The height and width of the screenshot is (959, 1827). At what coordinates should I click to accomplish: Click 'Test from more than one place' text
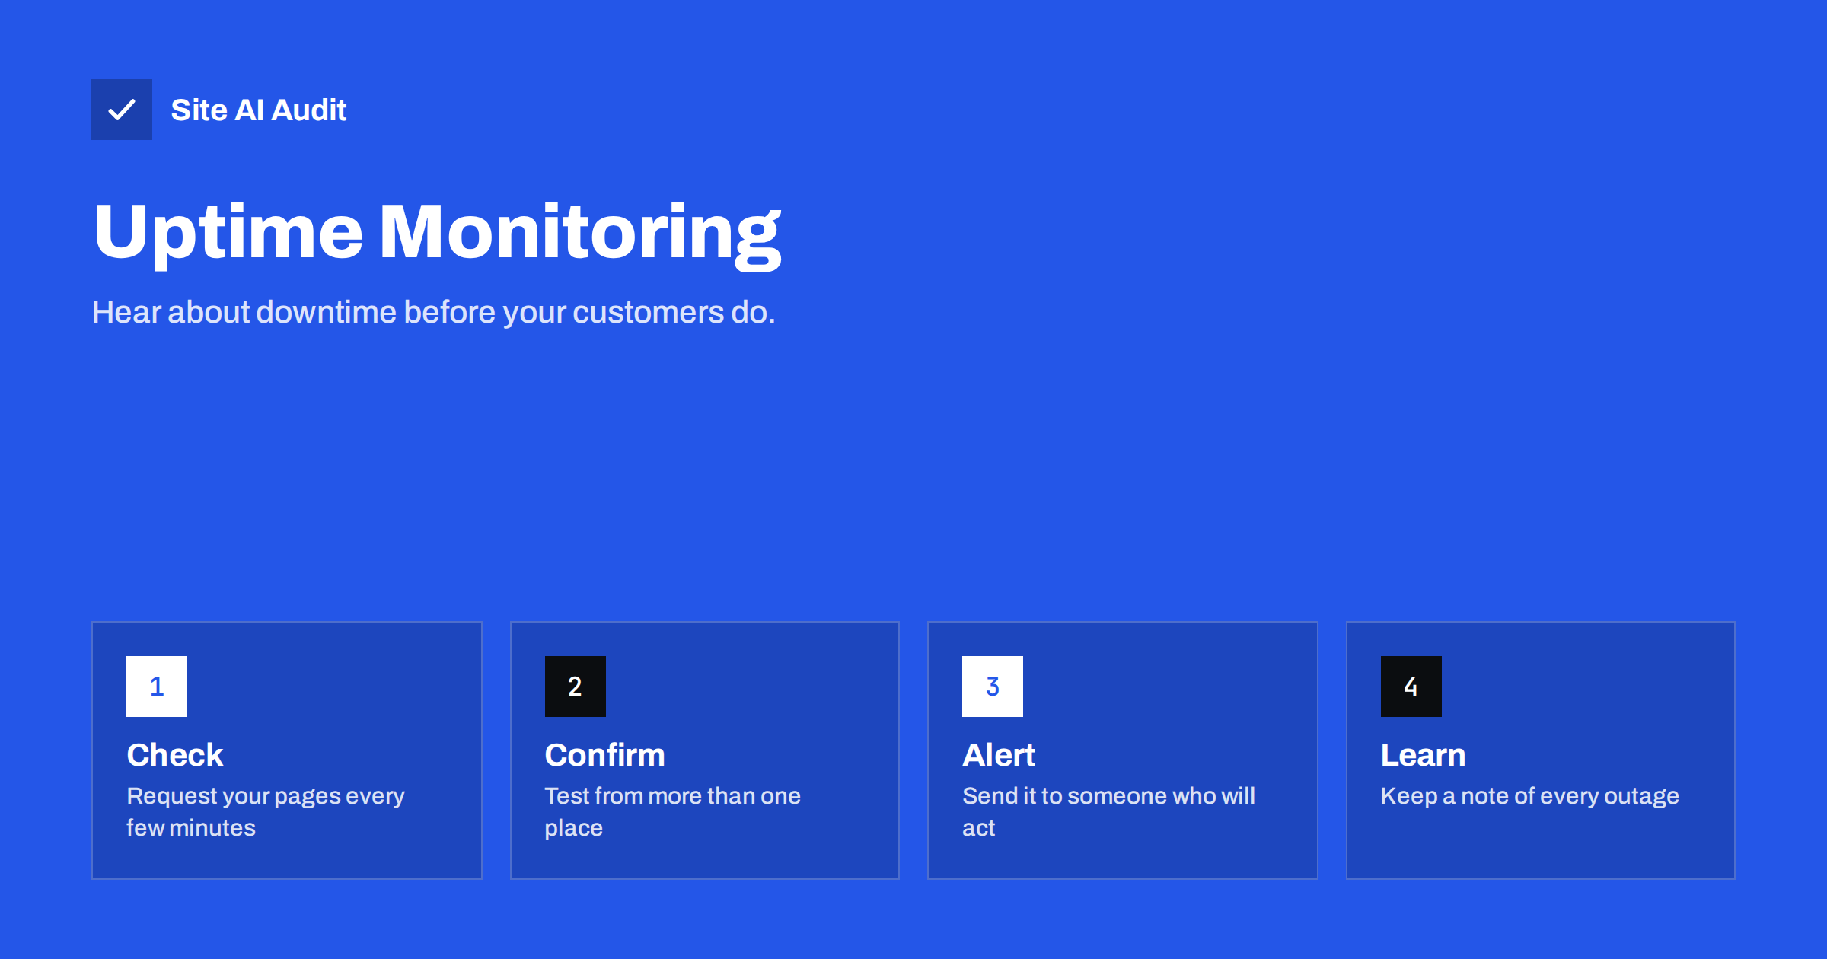pyautogui.click(x=673, y=811)
